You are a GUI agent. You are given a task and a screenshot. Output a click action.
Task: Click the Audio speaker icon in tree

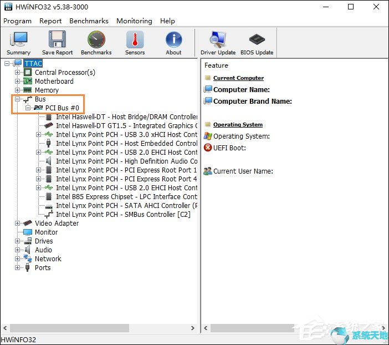pyautogui.click(x=28, y=250)
